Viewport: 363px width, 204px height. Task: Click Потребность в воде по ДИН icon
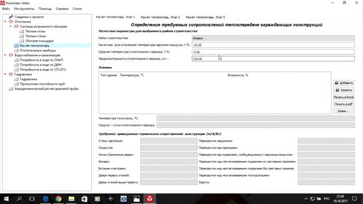(x=16, y=65)
